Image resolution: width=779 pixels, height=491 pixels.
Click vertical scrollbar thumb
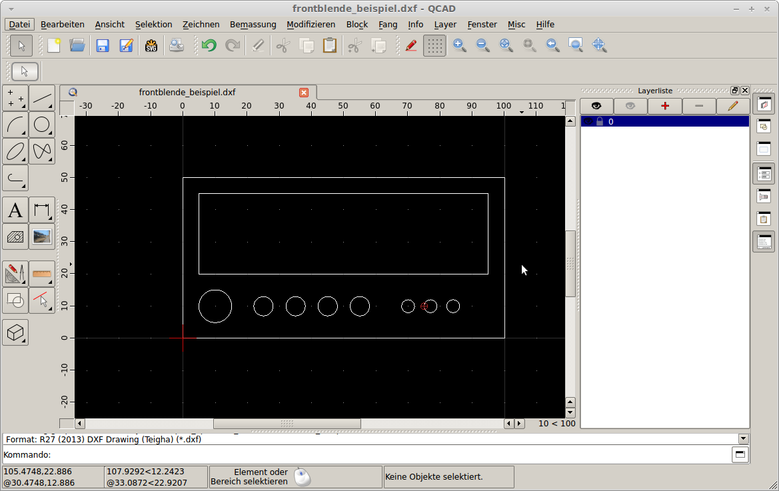point(570,264)
